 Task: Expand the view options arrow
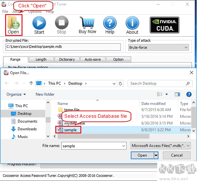166,94
